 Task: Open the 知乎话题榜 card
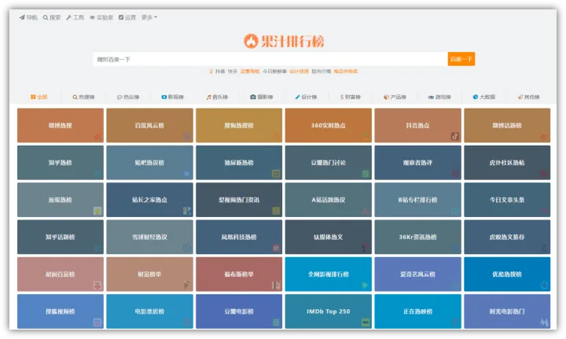pos(61,237)
